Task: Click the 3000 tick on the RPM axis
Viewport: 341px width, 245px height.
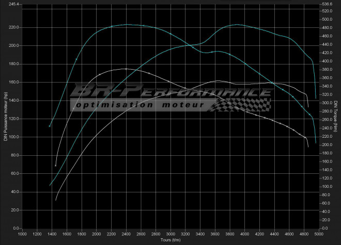Action: [170, 234]
